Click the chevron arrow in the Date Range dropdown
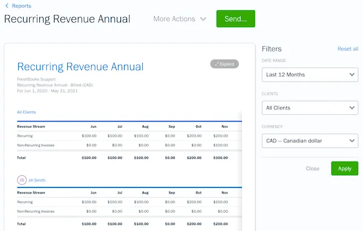363x231 pixels. click(352, 74)
